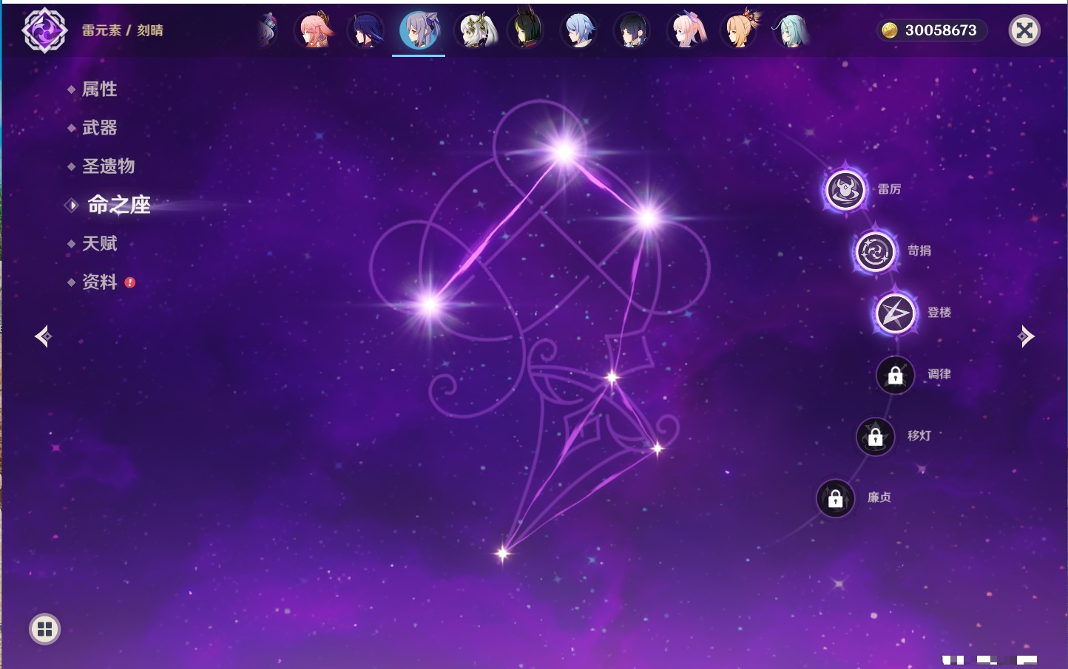Select the 命之座 constellation tab

(x=119, y=205)
